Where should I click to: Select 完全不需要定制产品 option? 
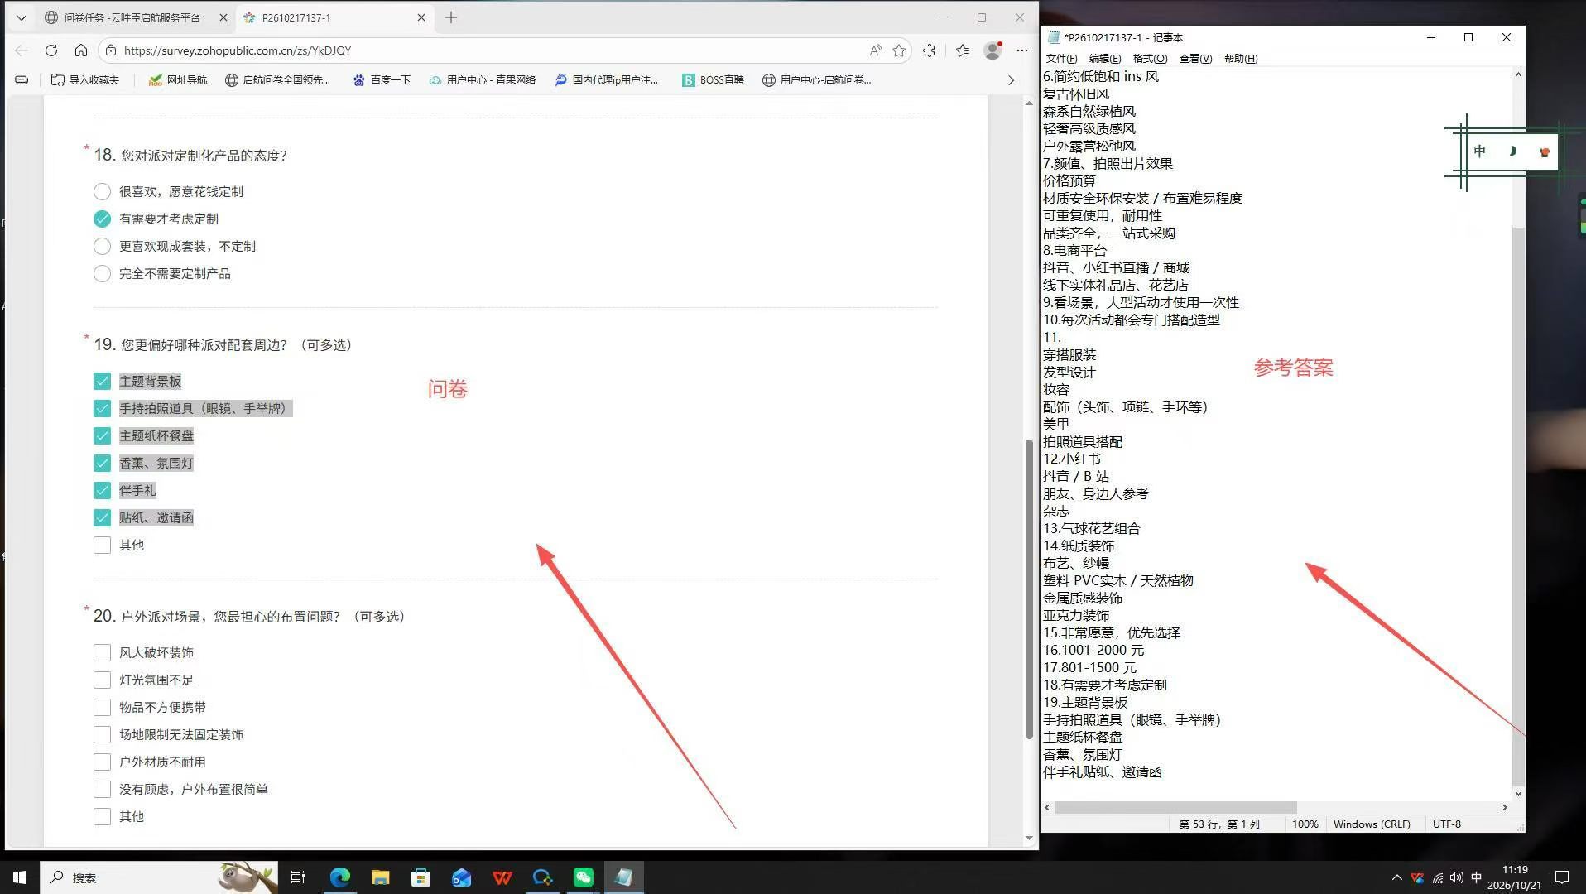102,274
